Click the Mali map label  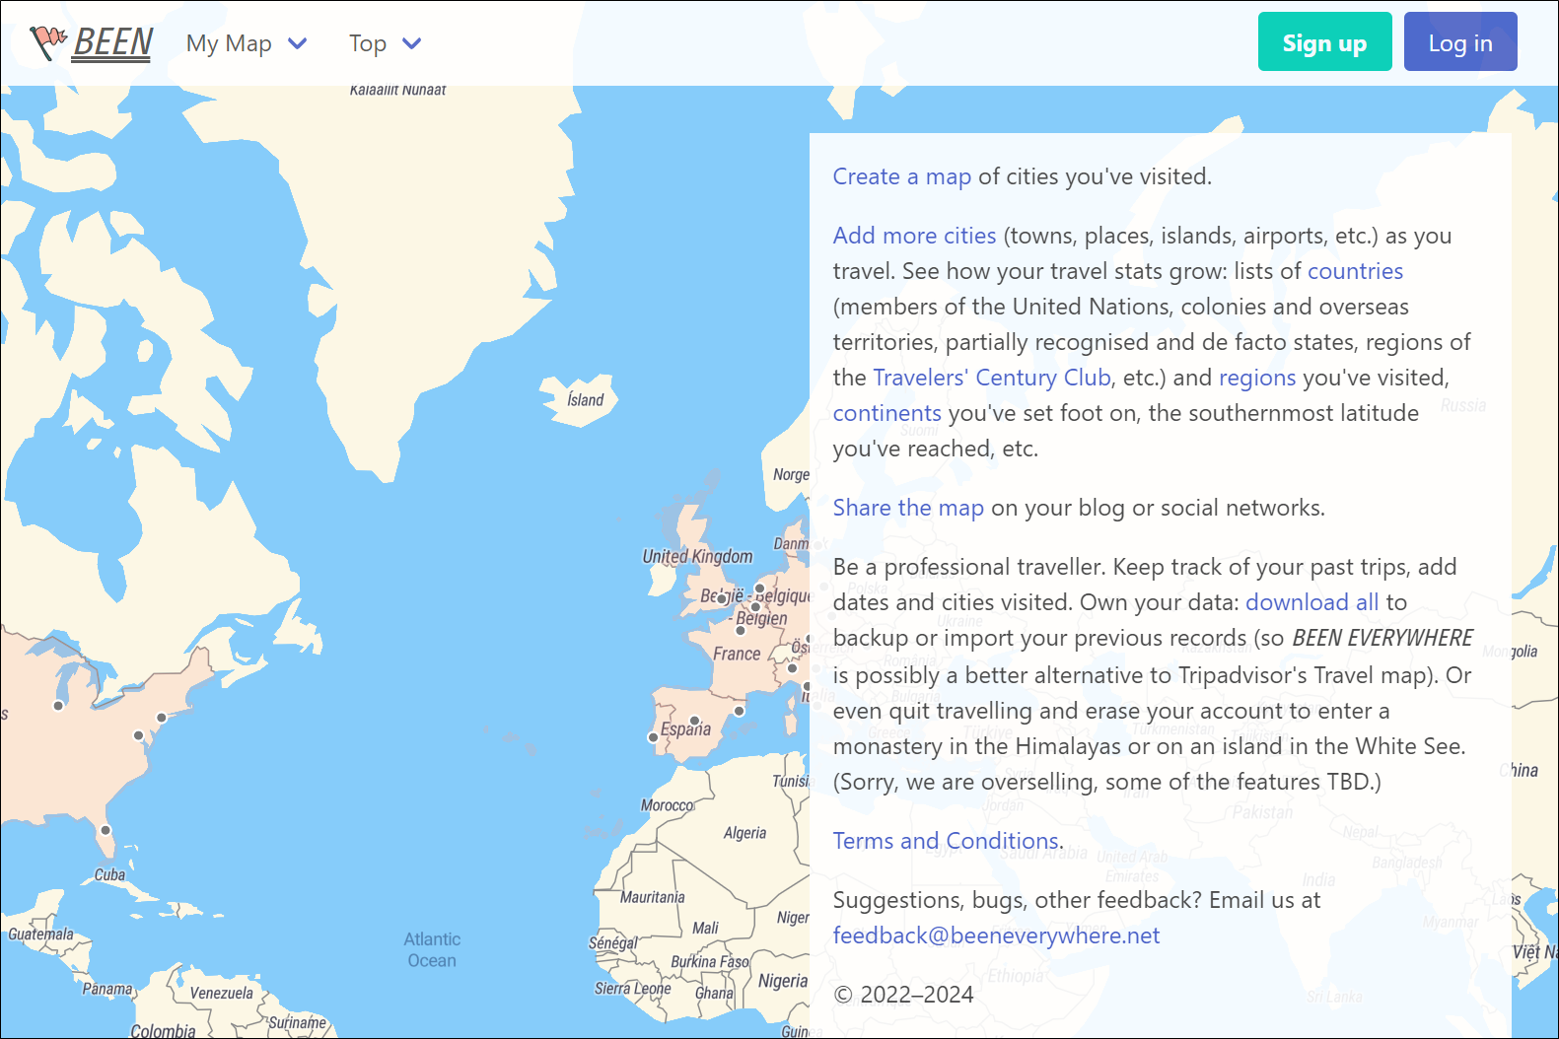pyautogui.click(x=705, y=928)
